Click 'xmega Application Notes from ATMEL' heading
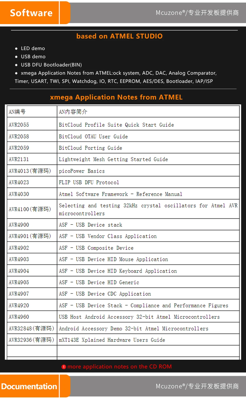Image resolution: width=246 pixels, height=401 pixels. coord(116,97)
